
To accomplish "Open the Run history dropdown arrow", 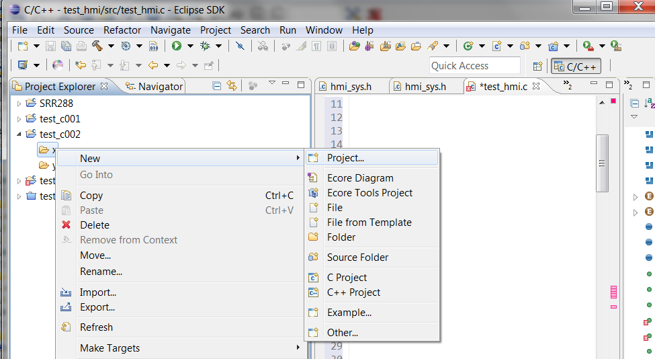I will click(190, 46).
